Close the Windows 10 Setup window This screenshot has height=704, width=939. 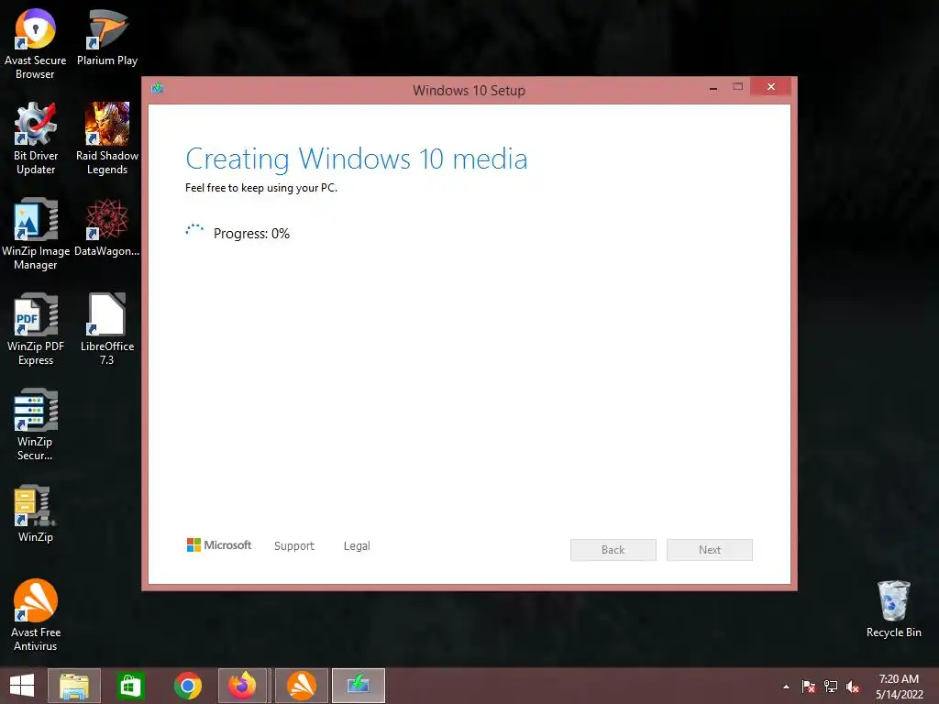770,87
